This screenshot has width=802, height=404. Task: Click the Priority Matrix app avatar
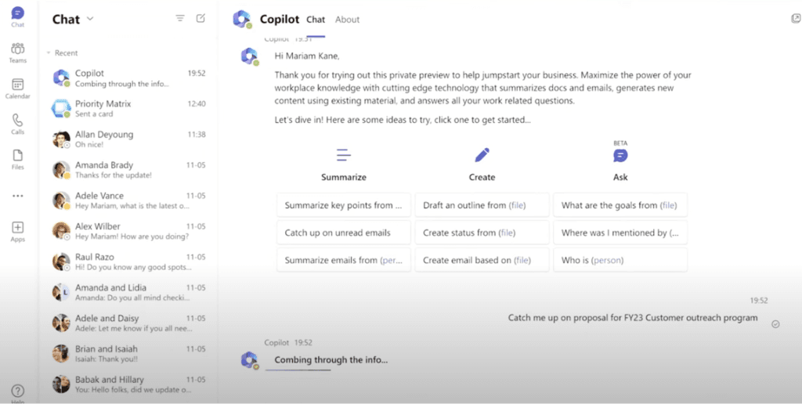(x=61, y=108)
